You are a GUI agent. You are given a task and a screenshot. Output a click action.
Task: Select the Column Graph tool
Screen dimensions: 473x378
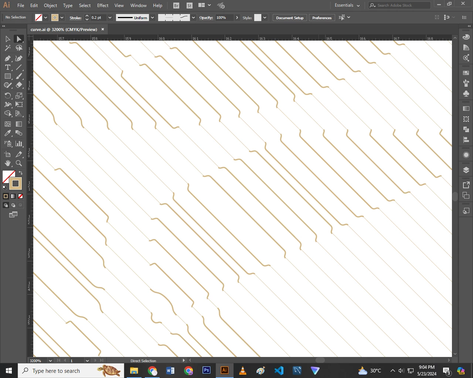(x=19, y=144)
